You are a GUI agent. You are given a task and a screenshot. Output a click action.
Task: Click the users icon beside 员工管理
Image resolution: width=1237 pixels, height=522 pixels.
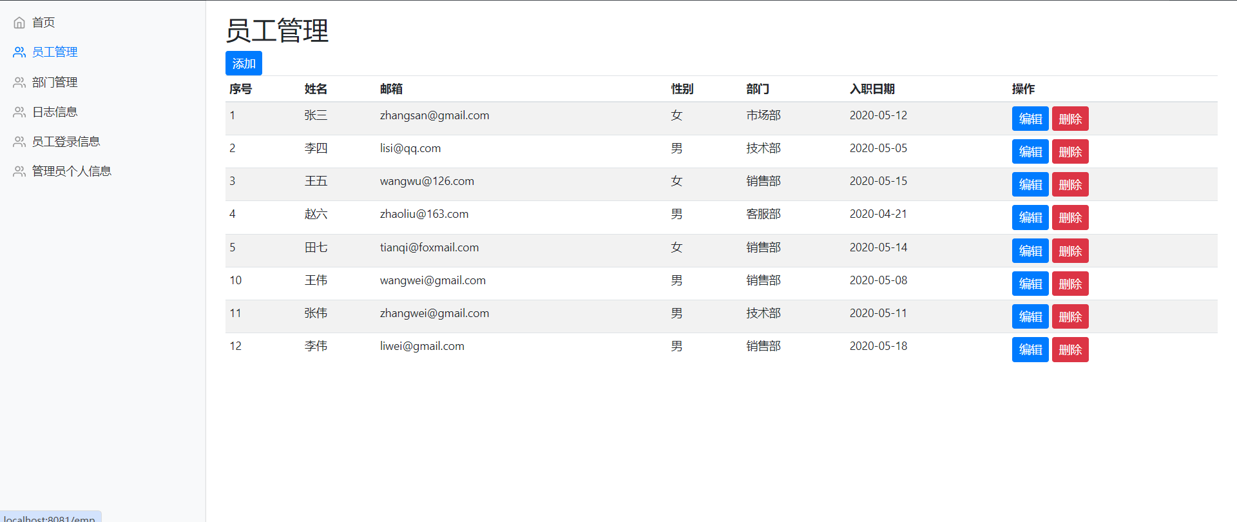point(19,52)
